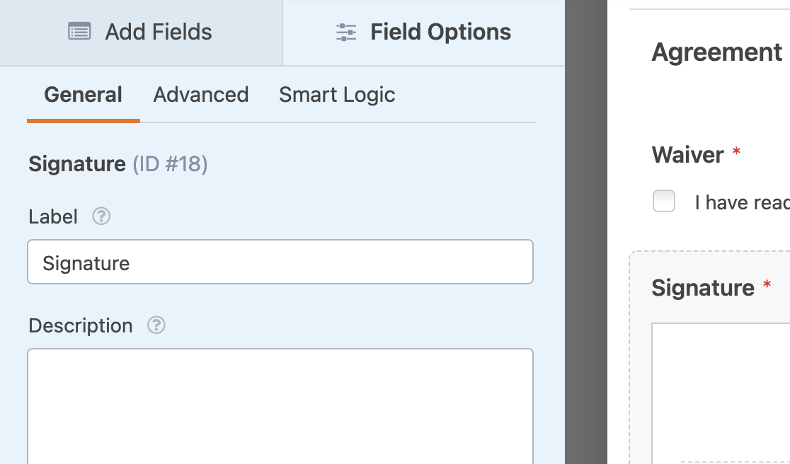Select the Waiver field label in preview

coord(687,155)
